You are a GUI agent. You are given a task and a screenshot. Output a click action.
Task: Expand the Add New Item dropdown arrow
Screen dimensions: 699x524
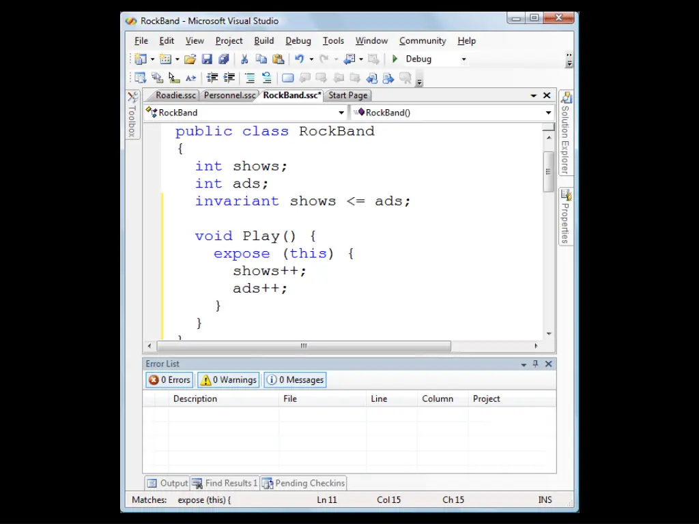[x=177, y=59]
